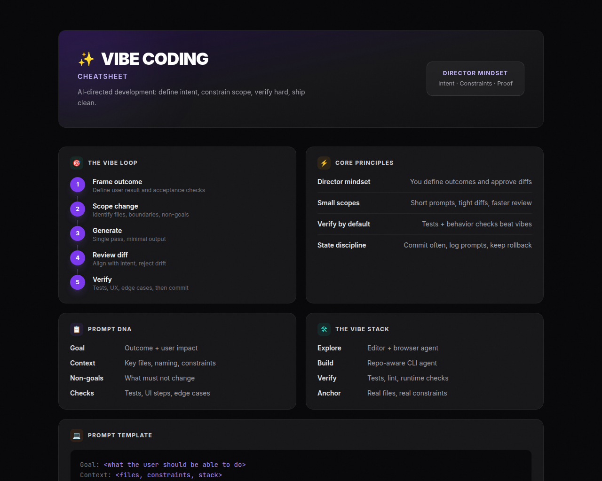Click the sparkles icon beside Vibe Coding title
This screenshot has height=481, width=602.
pyautogui.click(x=86, y=59)
